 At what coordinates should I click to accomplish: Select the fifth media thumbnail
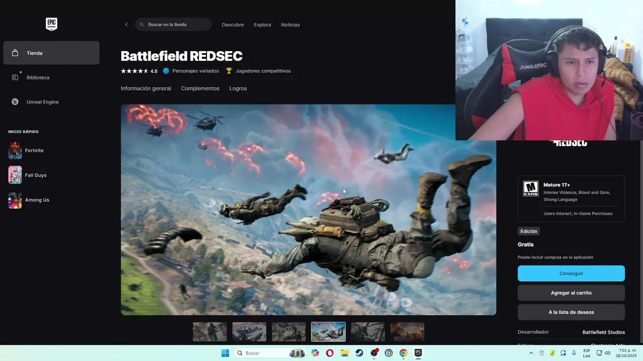coord(368,332)
